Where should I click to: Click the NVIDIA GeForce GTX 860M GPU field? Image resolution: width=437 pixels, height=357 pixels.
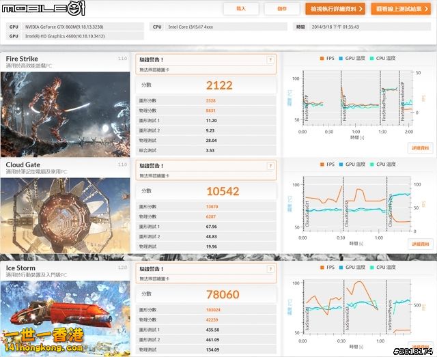[x=74, y=27]
